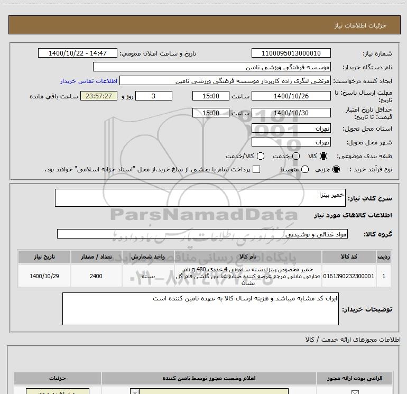Click the pizza dough product name cell
This screenshot has height=394, width=407.
[248, 276]
